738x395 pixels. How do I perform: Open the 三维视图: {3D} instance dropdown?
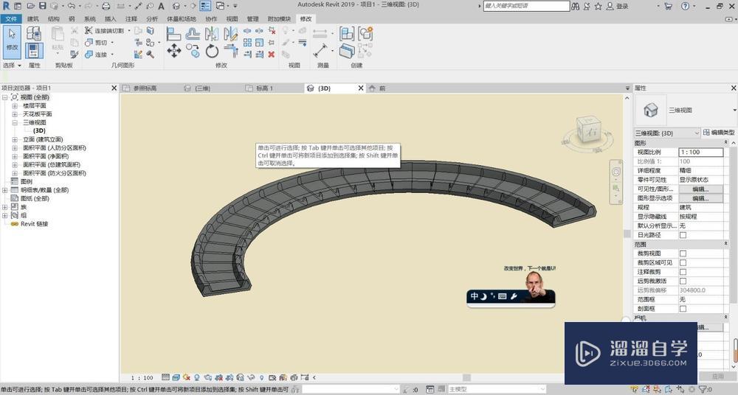click(x=667, y=133)
